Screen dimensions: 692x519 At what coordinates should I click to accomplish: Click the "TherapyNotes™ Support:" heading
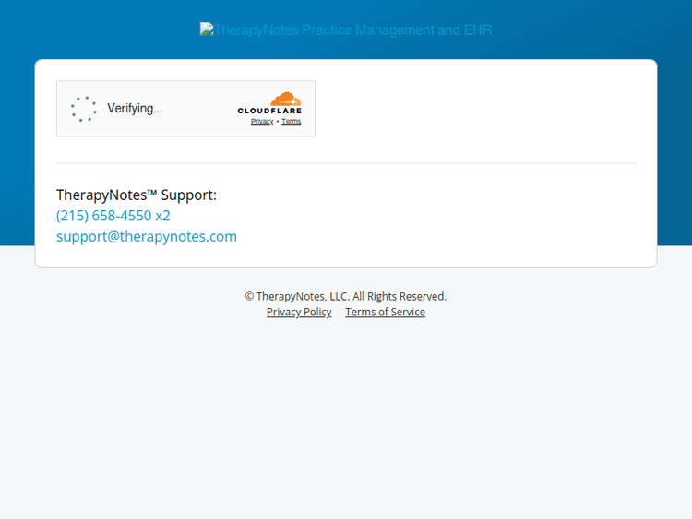[137, 195]
